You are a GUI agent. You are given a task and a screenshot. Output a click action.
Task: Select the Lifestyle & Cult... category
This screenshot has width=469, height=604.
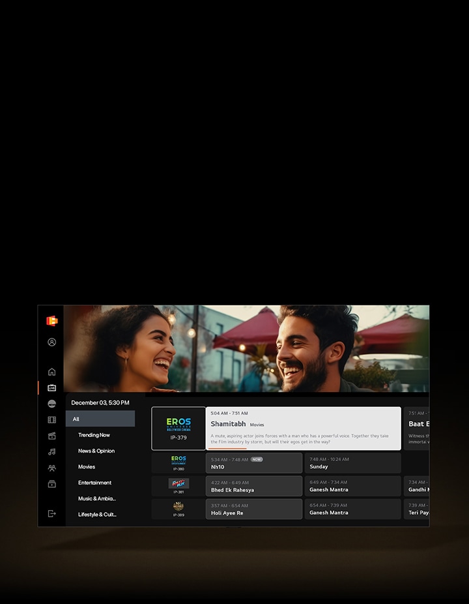97,514
